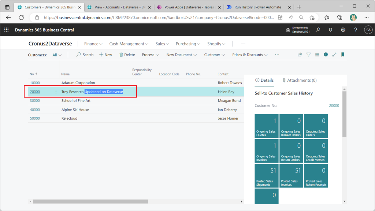Viewport: 375px width, 211px height.
Task: Show more actions ellipsis in action bar
Action: [x=277, y=55]
